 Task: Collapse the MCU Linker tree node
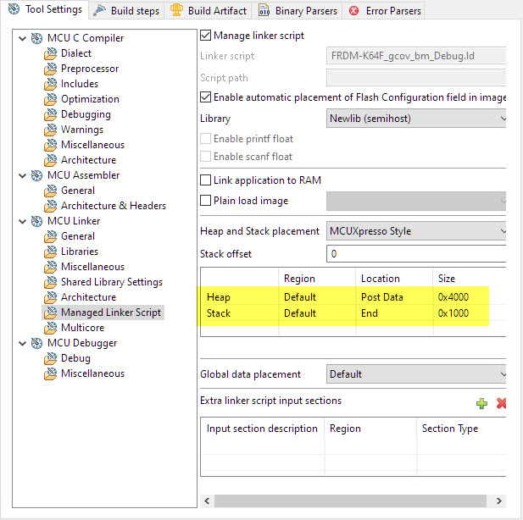[20, 221]
